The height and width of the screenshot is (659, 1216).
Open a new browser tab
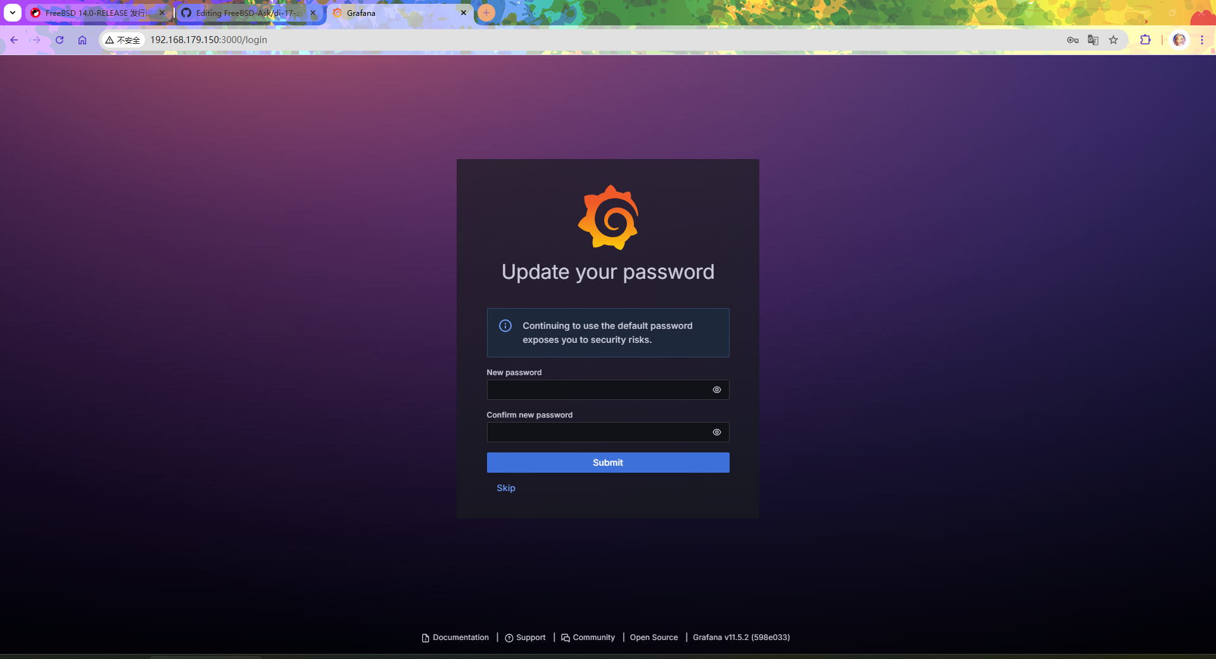point(486,13)
